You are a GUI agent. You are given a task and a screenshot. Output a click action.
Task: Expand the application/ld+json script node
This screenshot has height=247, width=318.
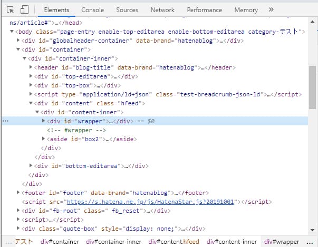click(31, 94)
